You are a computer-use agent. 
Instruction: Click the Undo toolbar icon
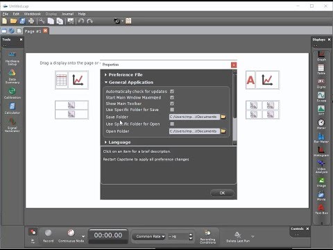coord(80,21)
